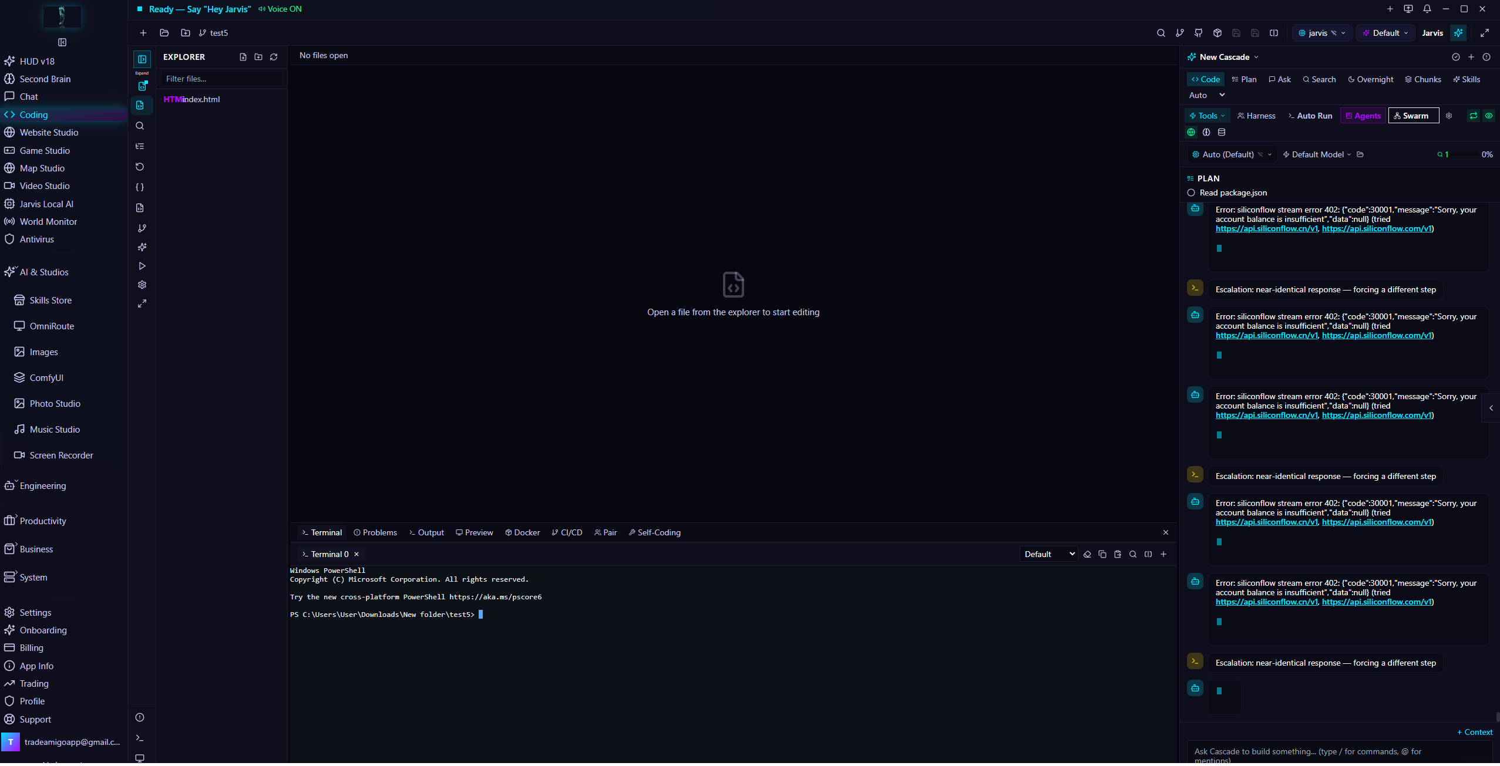
Task: Switch to the Plan mode tab
Action: (x=1244, y=79)
